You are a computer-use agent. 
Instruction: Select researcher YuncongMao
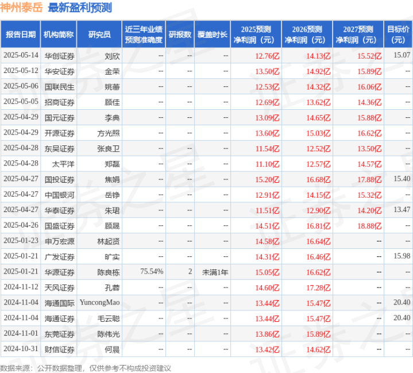[x=100, y=303]
